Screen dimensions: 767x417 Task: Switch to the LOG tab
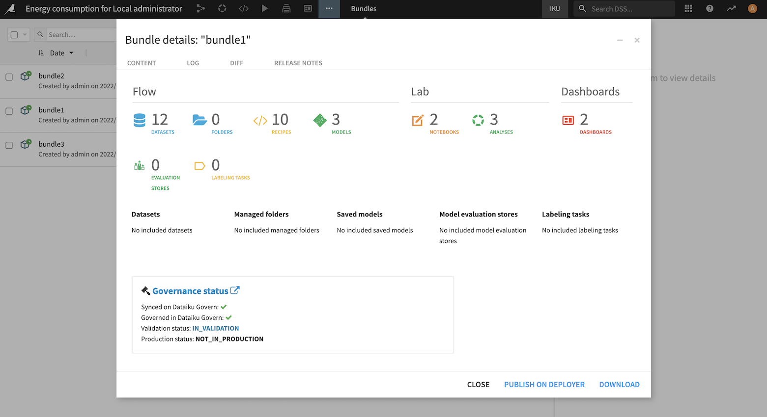click(x=193, y=63)
